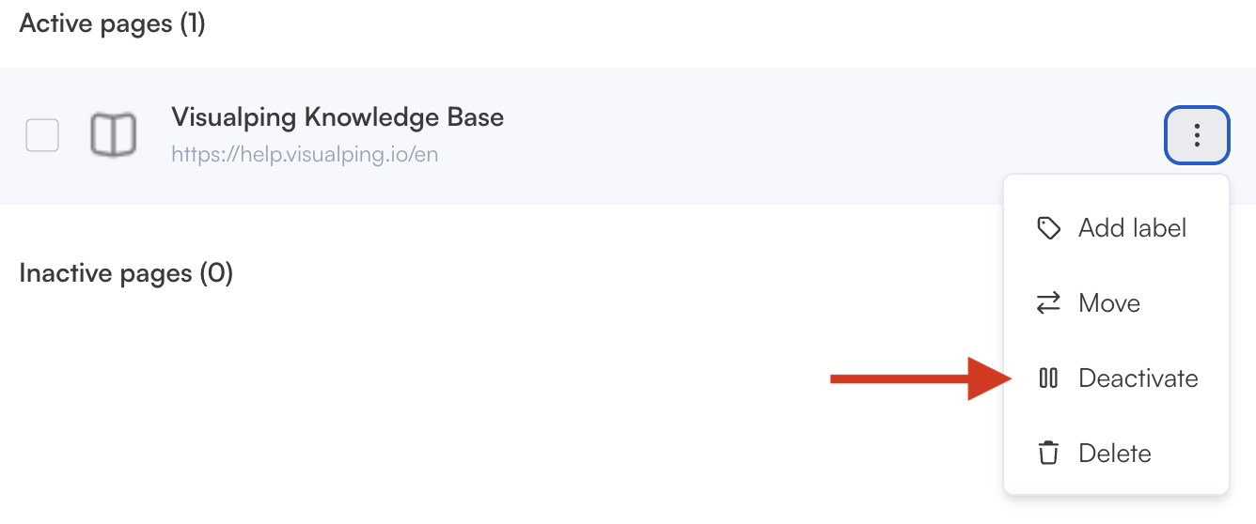Click the tag icon beside Add label
Image resolution: width=1256 pixels, height=524 pixels.
pyautogui.click(x=1048, y=228)
